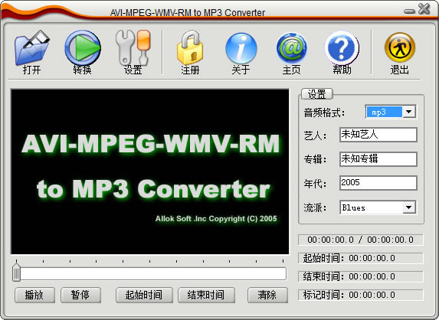Click the 音频格式 label
The width and height of the screenshot is (439, 320).
point(324,113)
